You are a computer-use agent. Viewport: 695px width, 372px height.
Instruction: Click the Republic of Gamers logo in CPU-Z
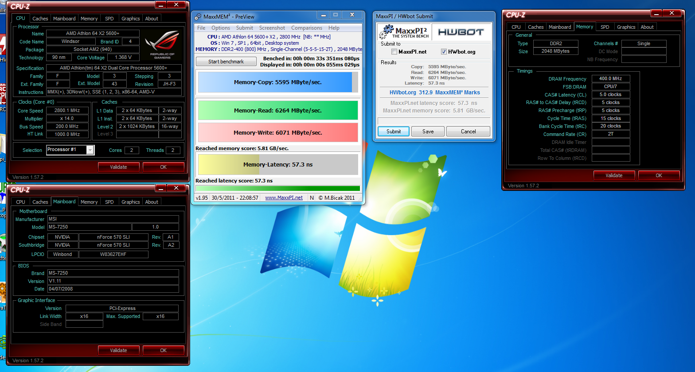(162, 45)
